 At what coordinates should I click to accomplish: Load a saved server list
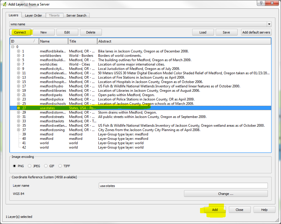203,32
